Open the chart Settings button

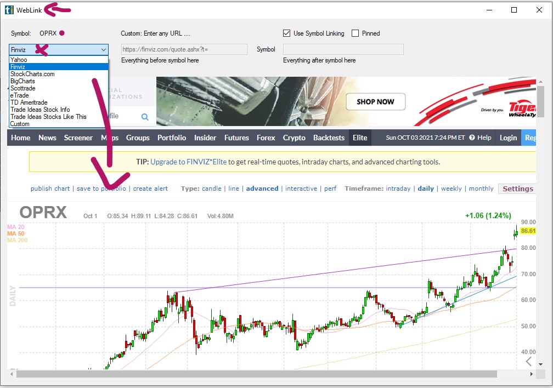517,189
